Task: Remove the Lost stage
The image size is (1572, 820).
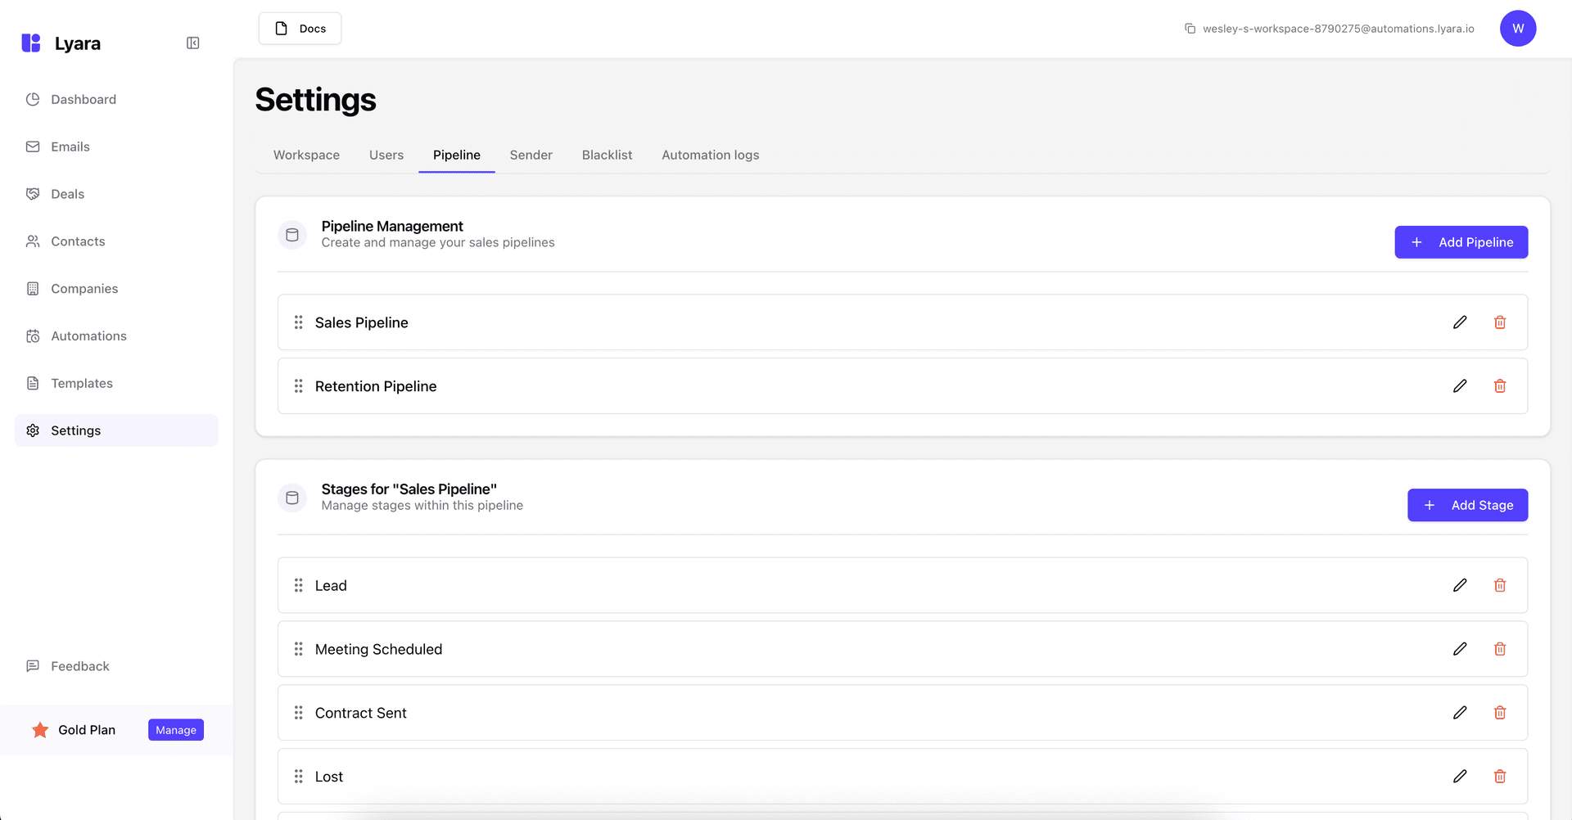Action: (x=1500, y=777)
